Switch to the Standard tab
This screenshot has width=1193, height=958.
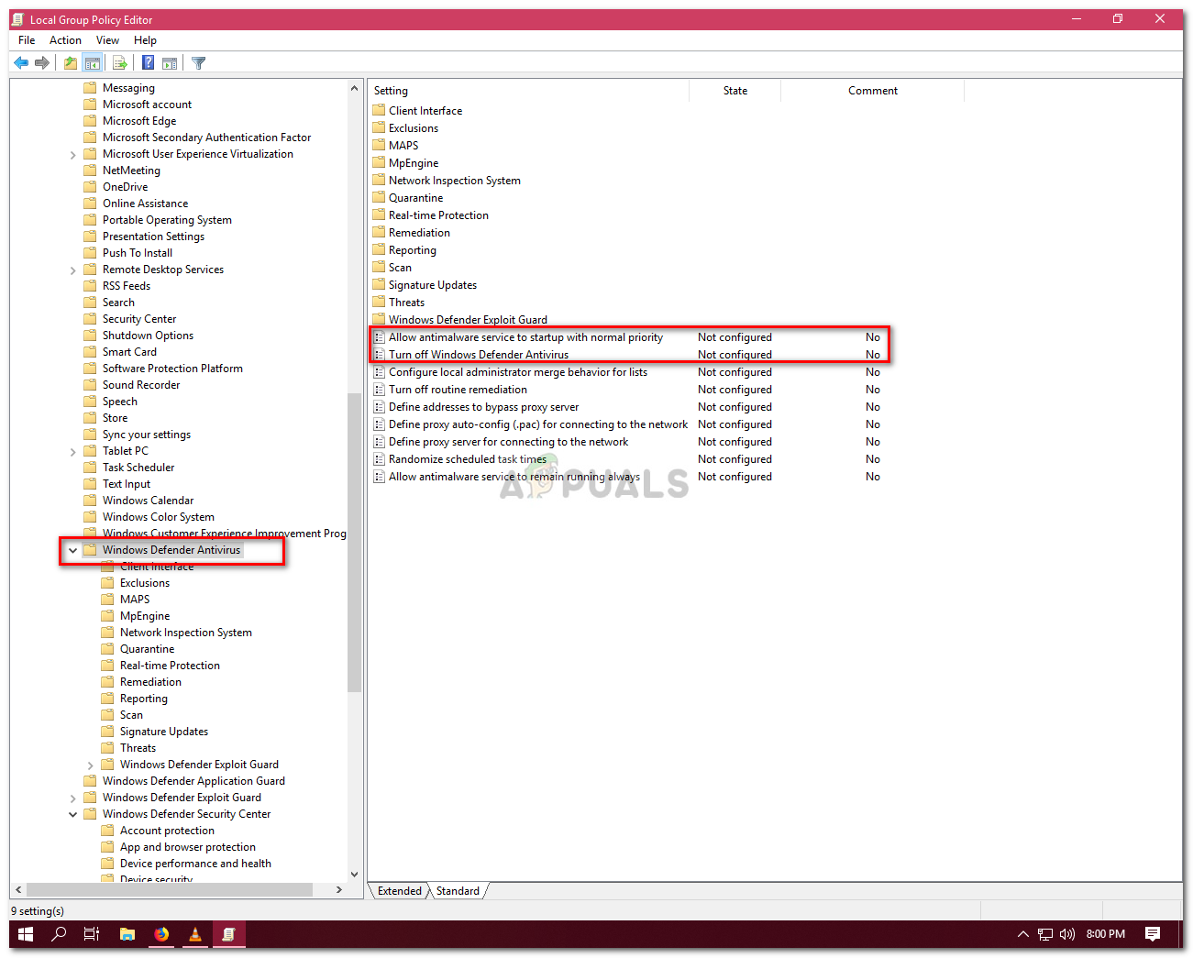[456, 890]
